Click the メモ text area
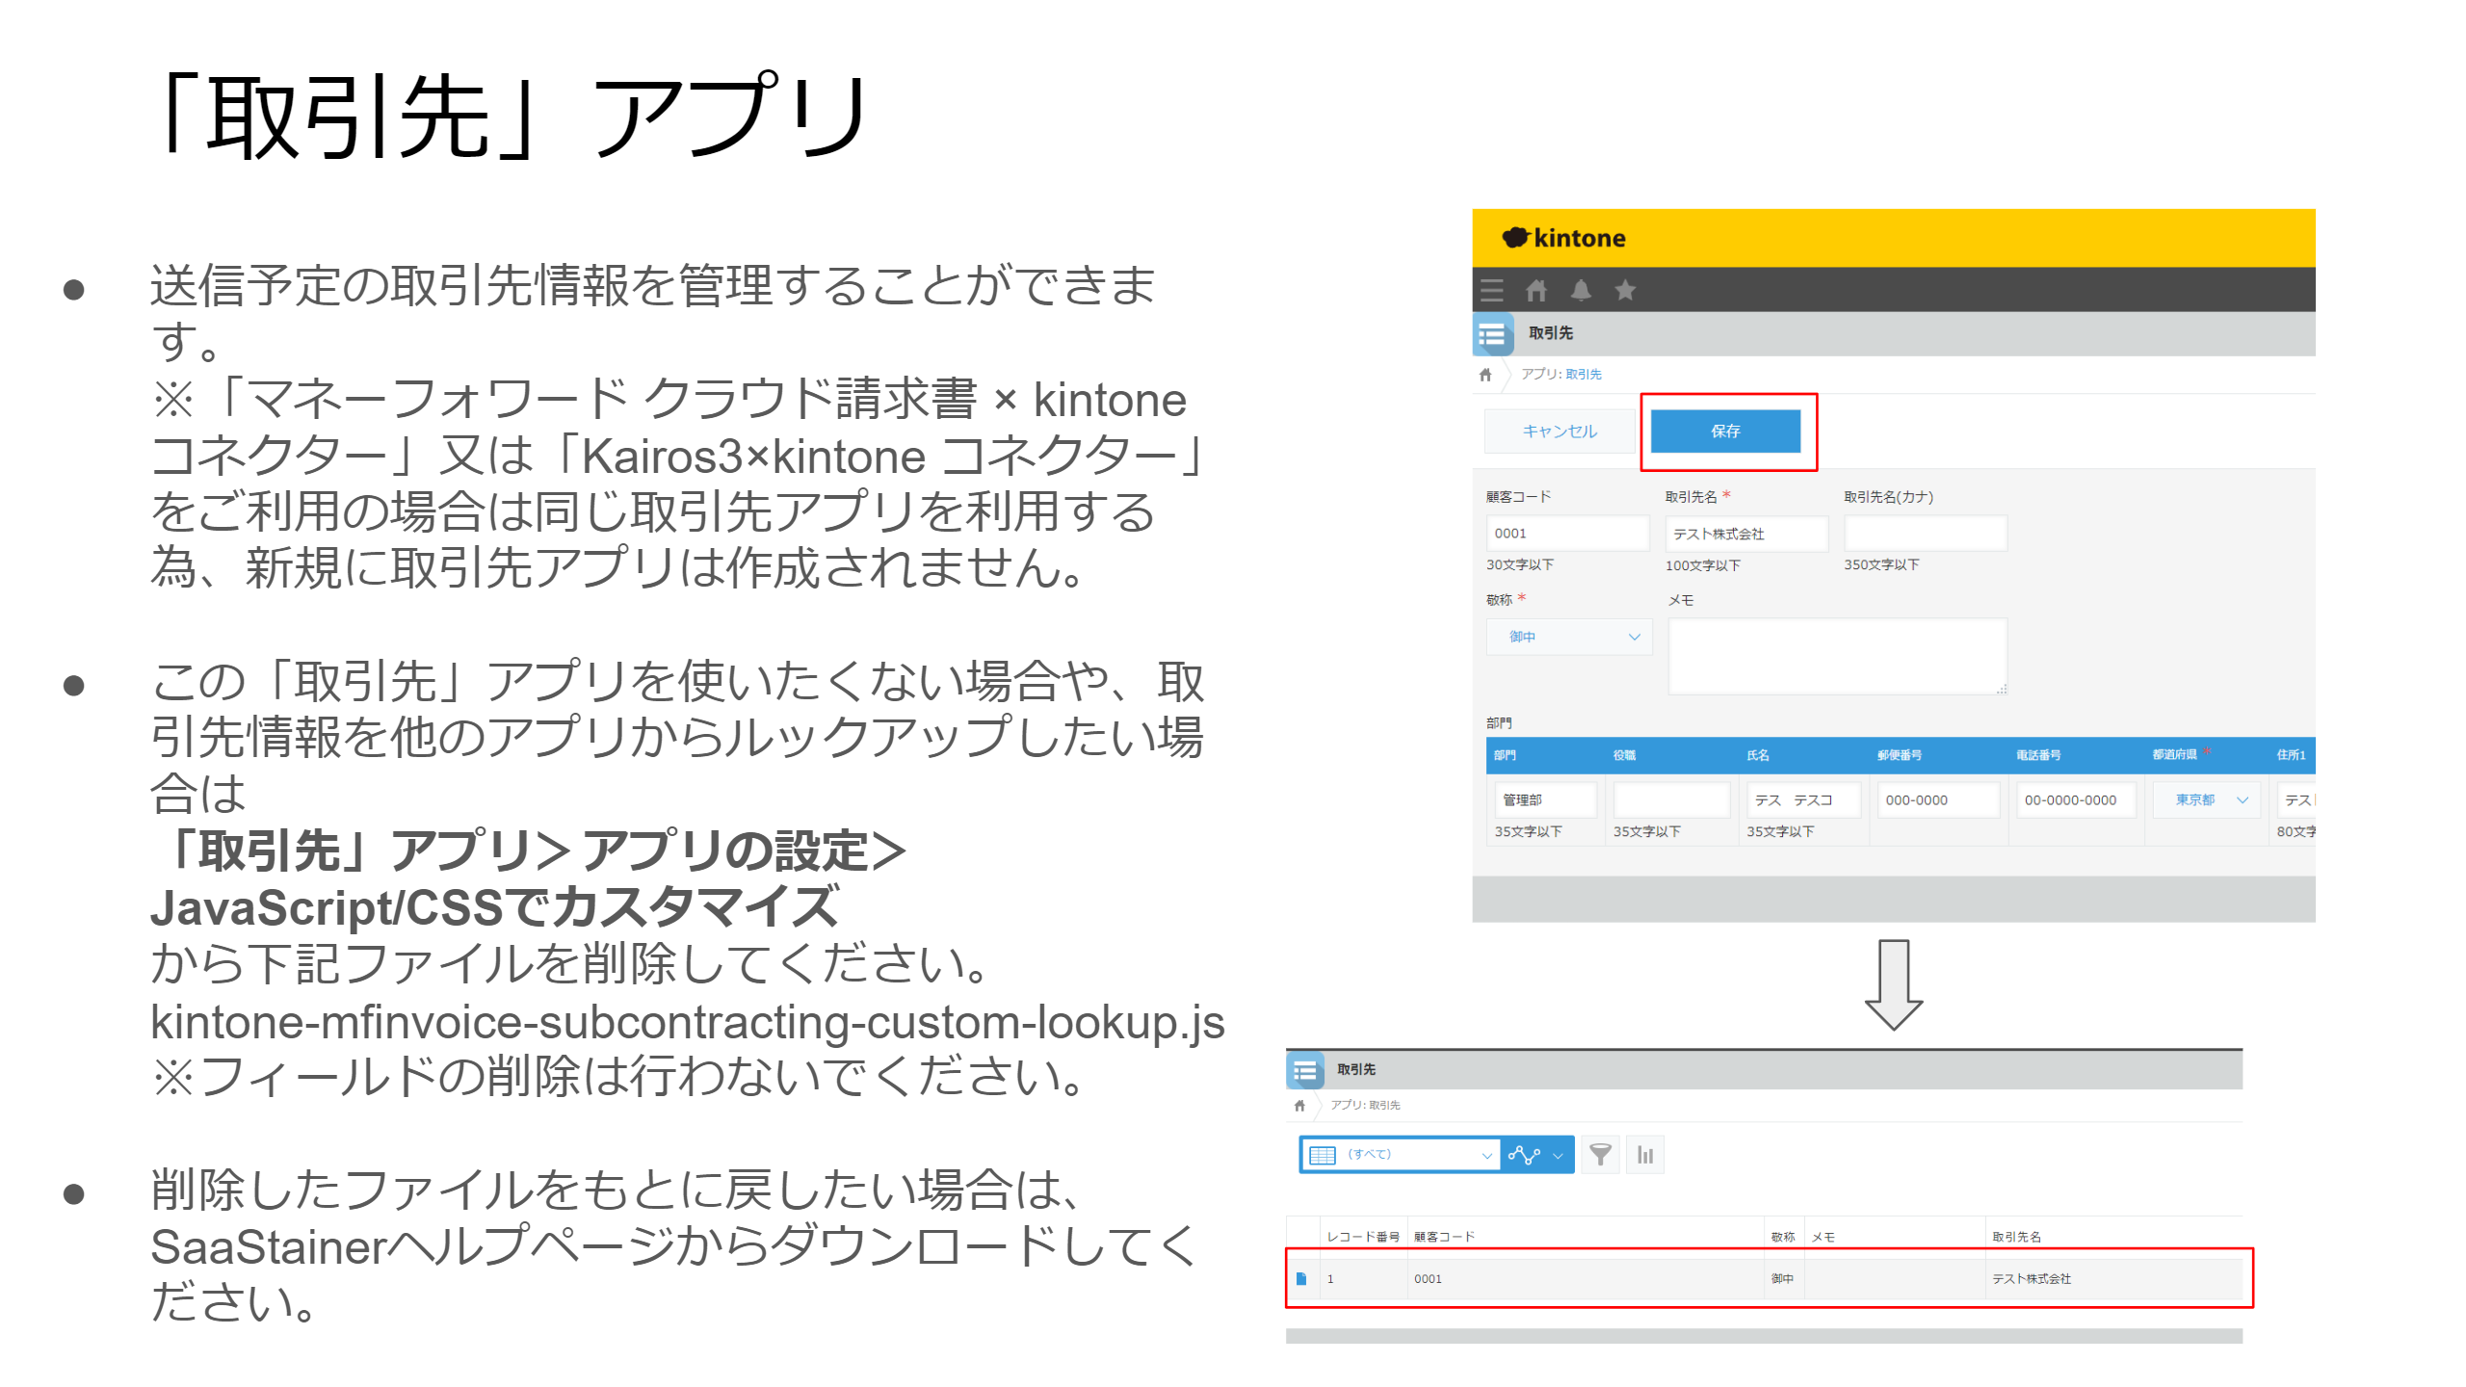 pyautogui.click(x=1838, y=656)
